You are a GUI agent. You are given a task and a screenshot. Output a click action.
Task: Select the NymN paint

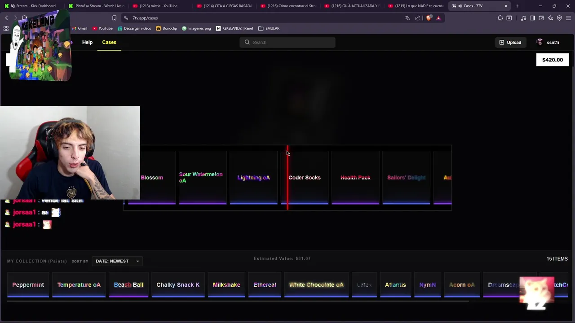(427, 285)
